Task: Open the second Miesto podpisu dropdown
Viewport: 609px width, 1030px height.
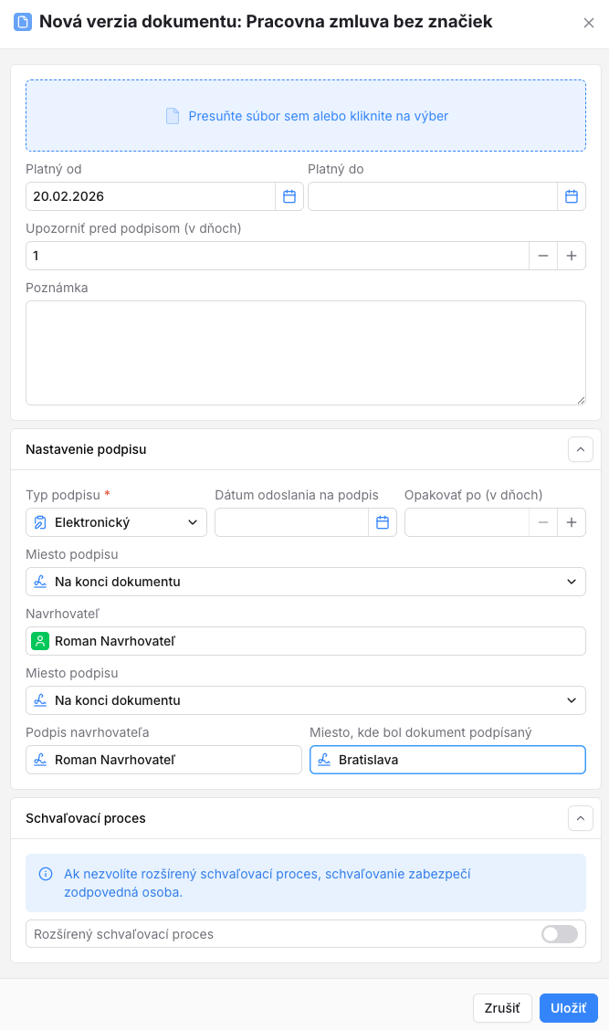Action: point(306,700)
